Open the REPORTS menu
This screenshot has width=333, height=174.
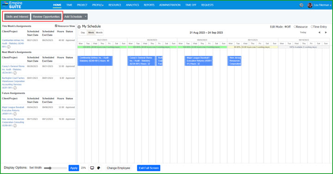point(149,5)
